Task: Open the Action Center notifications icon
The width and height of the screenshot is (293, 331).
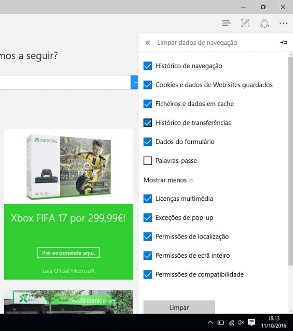Action: (x=252, y=322)
